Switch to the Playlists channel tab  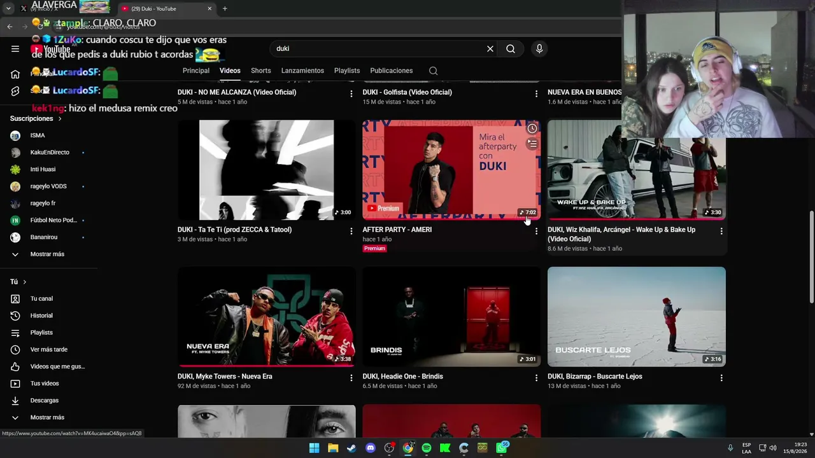tap(347, 71)
